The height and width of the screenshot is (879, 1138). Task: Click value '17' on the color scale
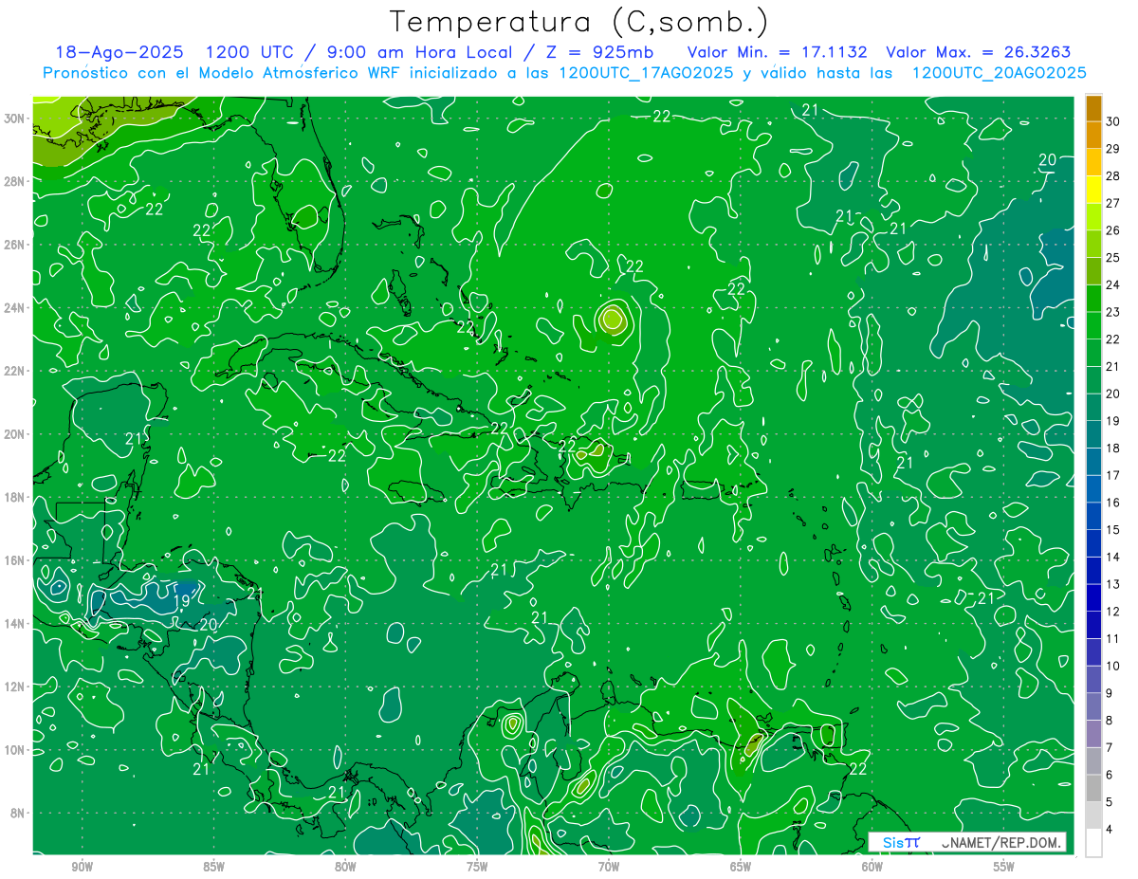pos(1113,475)
